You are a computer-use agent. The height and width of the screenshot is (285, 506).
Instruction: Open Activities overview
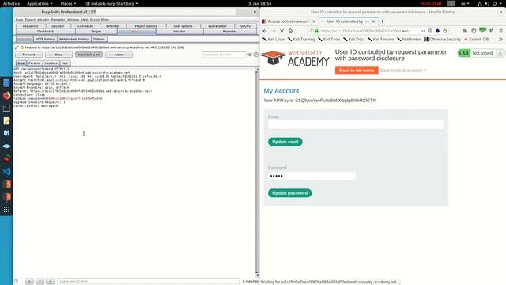click(x=11, y=3)
